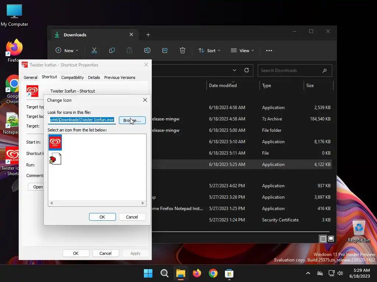The height and width of the screenshot is (282, 377).
Task: Select the red bird document icon
Action: (55, 159)
